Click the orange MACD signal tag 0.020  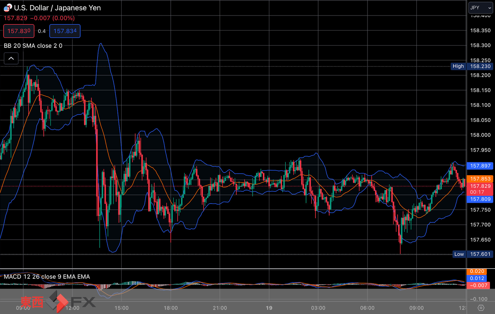point(477,271)
